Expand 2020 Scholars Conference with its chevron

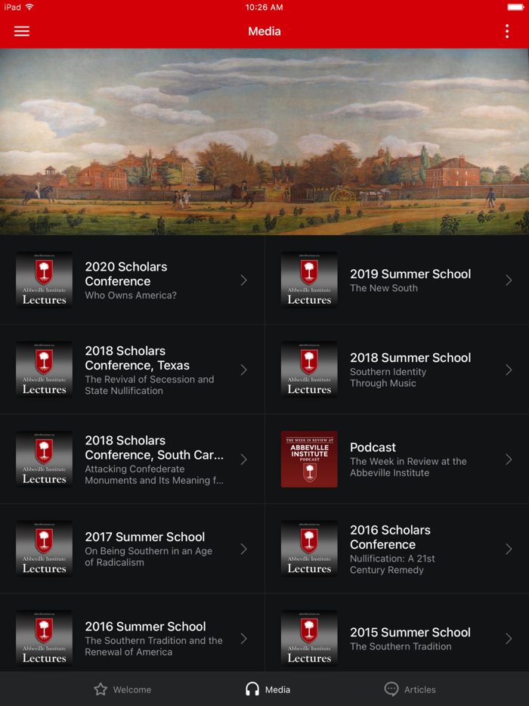tap(243, 280)
